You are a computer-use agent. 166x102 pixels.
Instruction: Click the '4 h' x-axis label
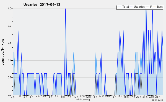(x=38, y=96)
